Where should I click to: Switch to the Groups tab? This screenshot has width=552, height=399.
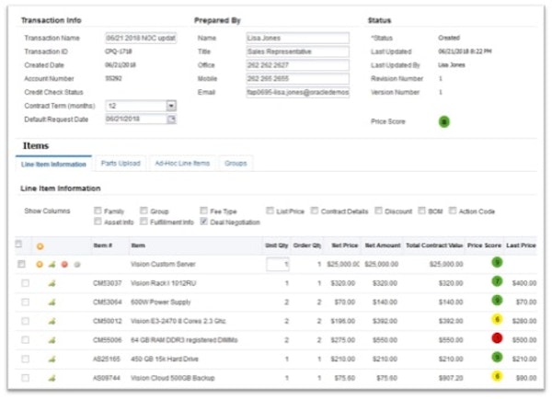[x=236, y=164]
